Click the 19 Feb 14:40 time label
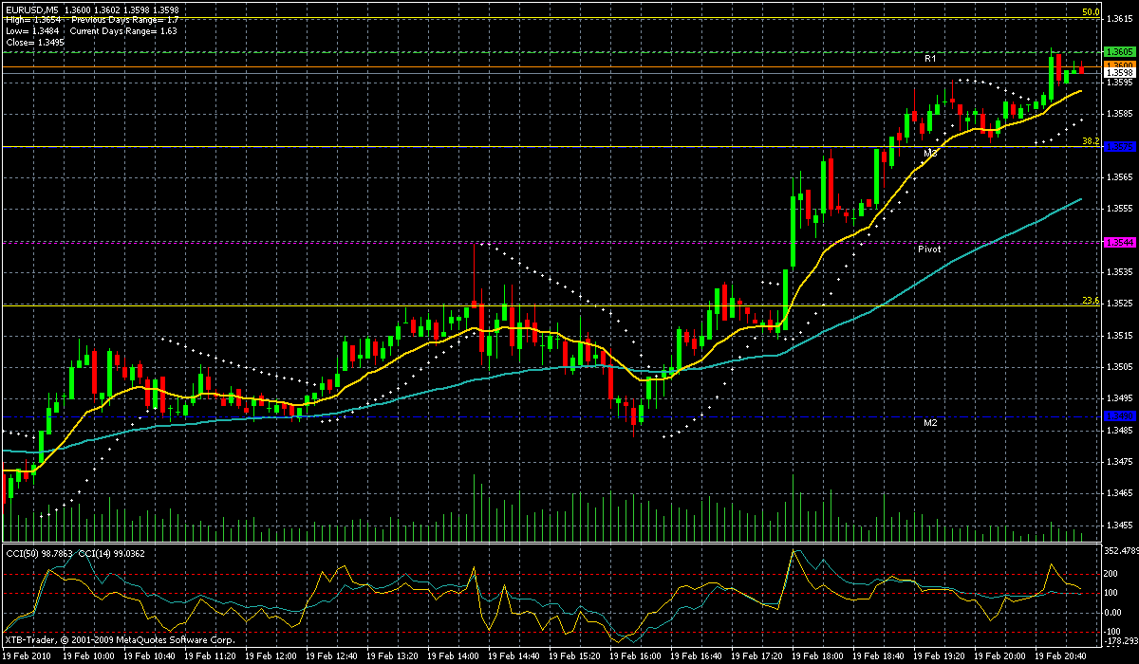This screenshot has height=664, width=1139. pos(514,655)
